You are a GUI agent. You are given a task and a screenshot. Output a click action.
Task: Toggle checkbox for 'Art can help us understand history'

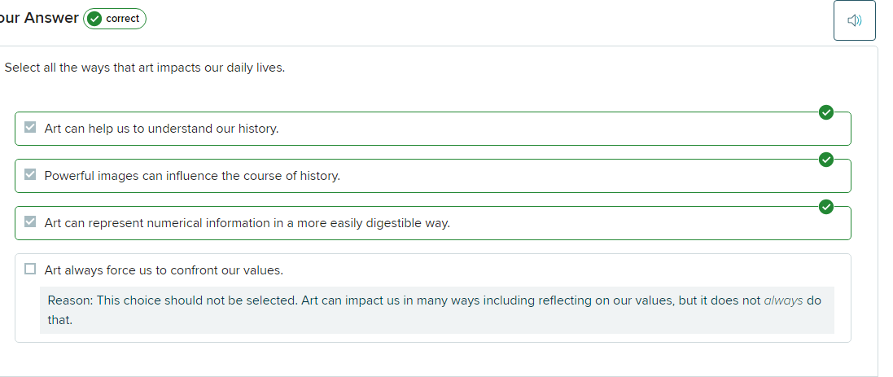31,128
